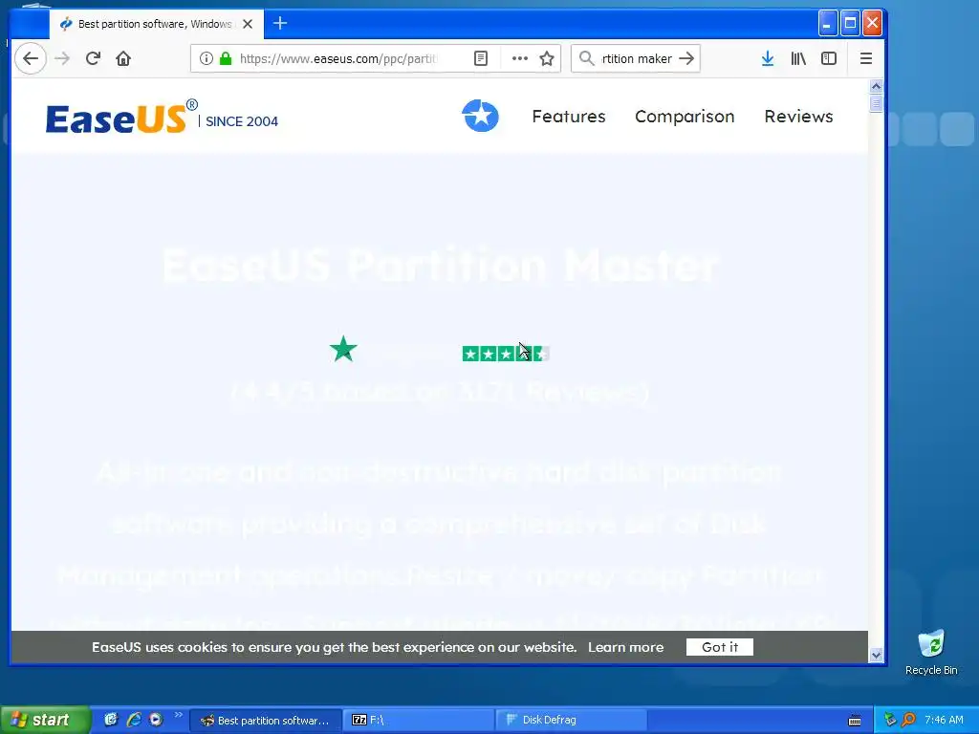Open the Library bookshelf icon
This screenshot has width=979, height=734.
tap(798, 58)
